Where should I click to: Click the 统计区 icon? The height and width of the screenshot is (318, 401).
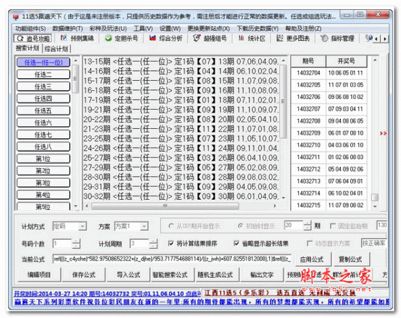point(241,38)
